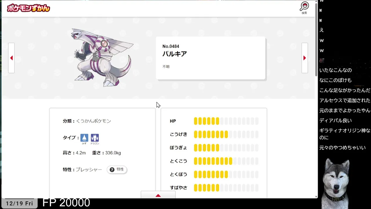
Task: Click the page vertical scrollbar
Action: 316,39
